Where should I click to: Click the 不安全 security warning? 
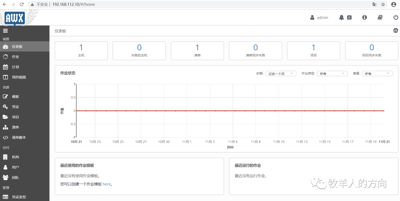[39, 4]
